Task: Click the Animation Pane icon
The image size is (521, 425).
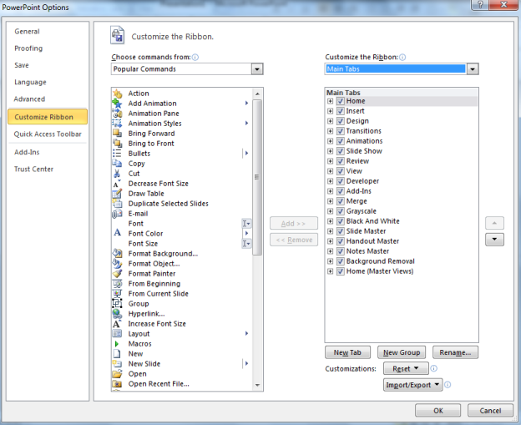Action: tap(117, 114)
